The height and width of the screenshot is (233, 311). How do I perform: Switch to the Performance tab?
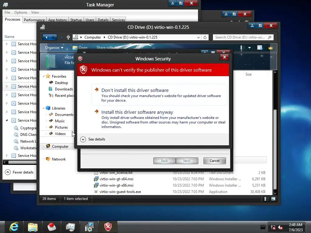coord(34,20)
